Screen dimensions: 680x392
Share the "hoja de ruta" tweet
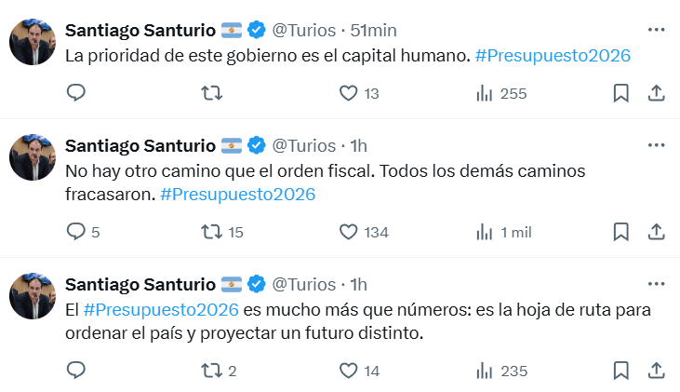pos(656,371)
